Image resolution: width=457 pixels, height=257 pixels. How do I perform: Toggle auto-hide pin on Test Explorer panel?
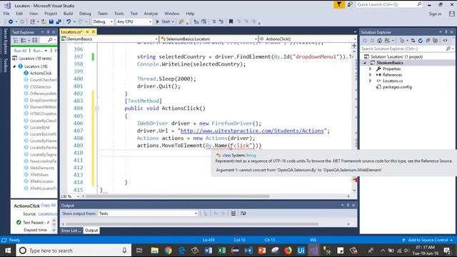(x=49, y=32)
